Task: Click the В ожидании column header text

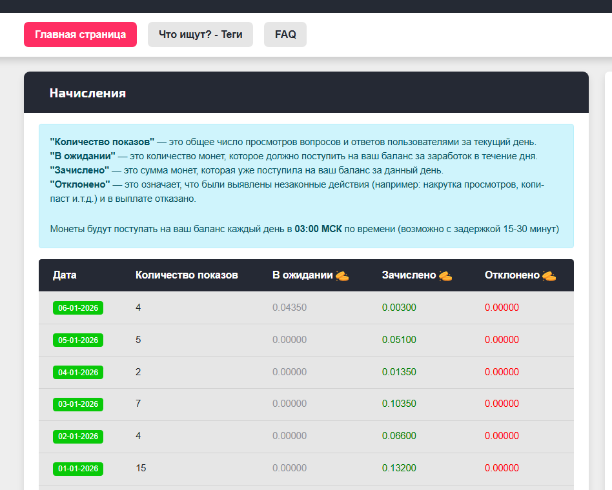Action: (303, 275)
